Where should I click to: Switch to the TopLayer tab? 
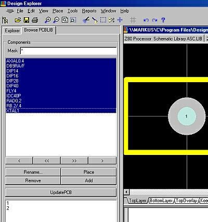[138, 201]
